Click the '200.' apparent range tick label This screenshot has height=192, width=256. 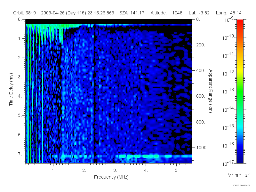click(x=201, y=45)
